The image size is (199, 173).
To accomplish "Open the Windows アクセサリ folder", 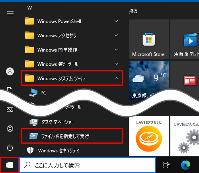I will pos(72,35).
